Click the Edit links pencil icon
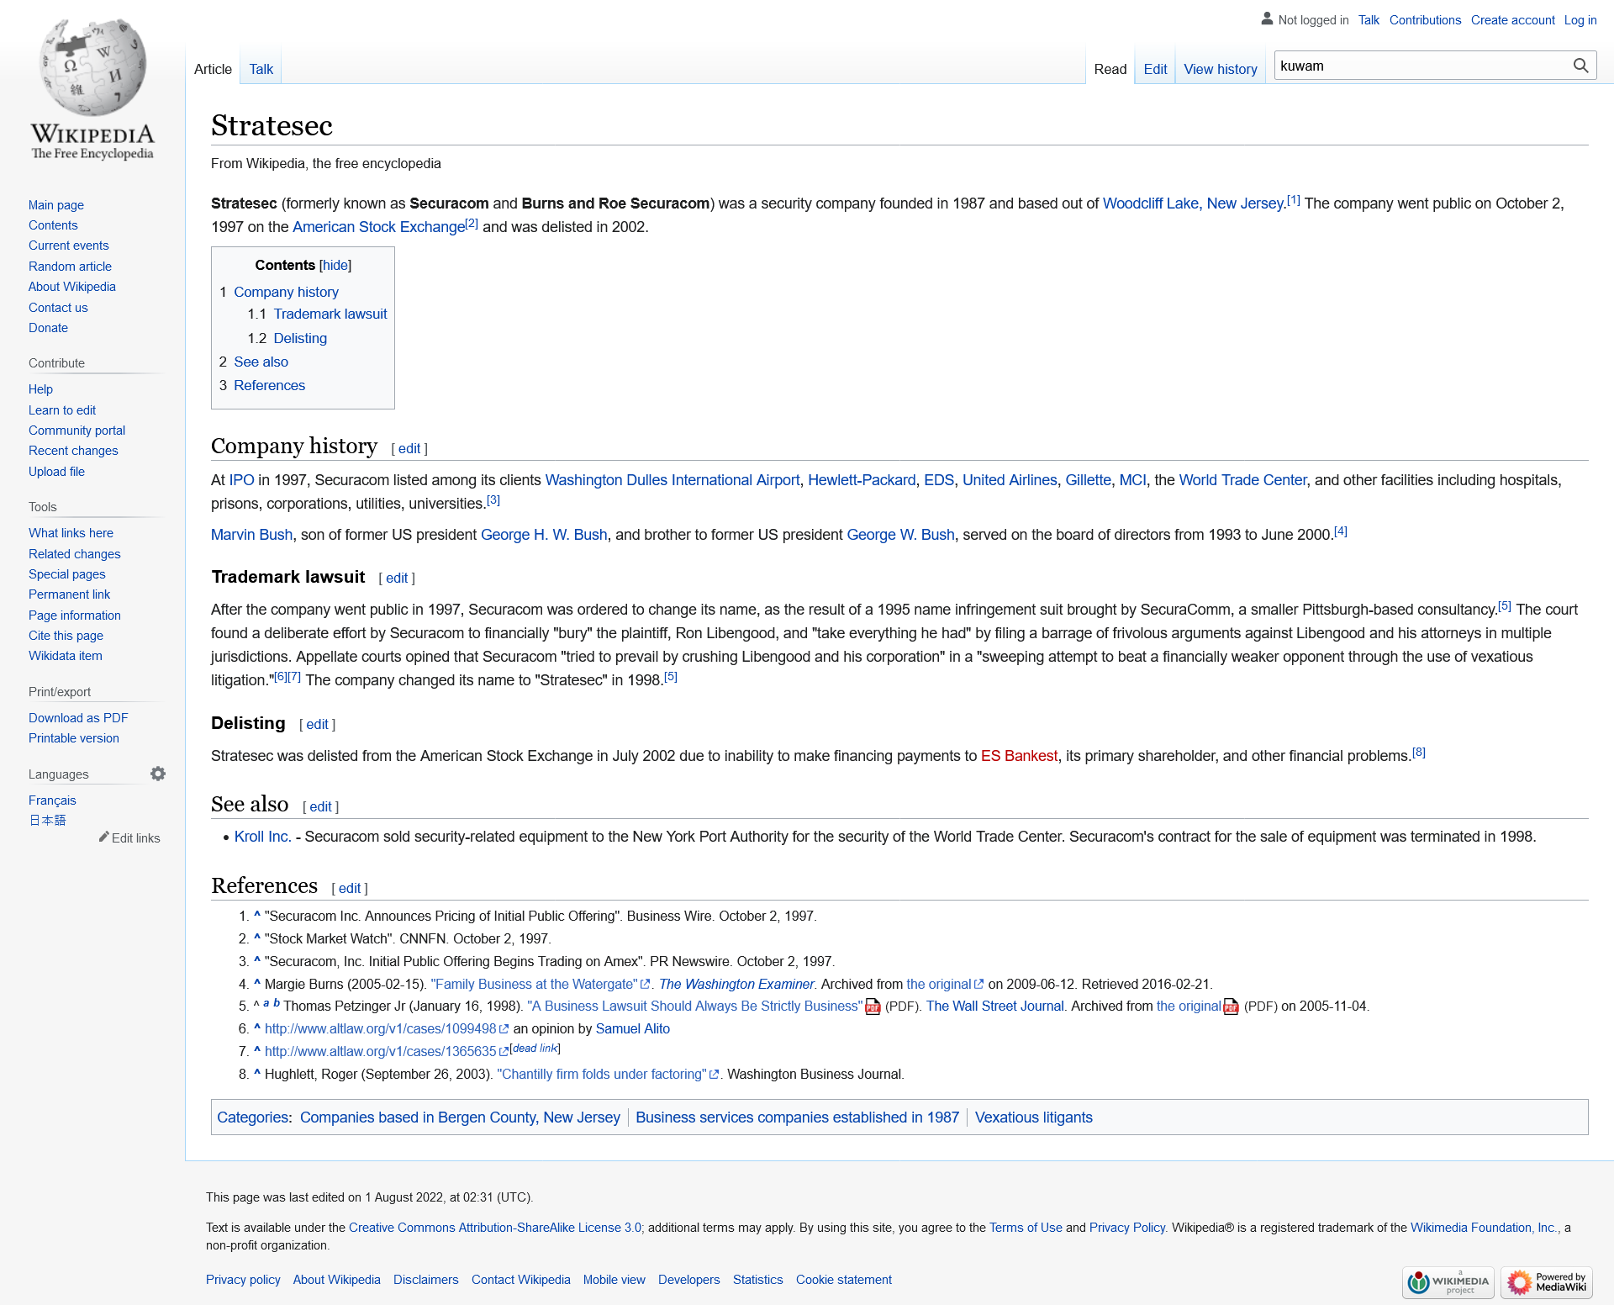The width and height of the screenshot is (1614, 1305). tap(104, 837)
